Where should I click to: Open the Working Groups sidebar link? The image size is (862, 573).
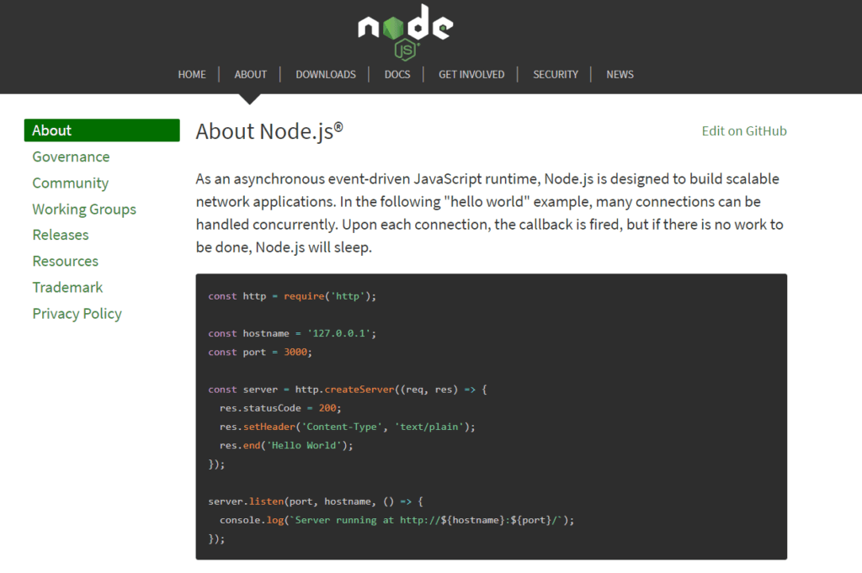pos(84,210)
